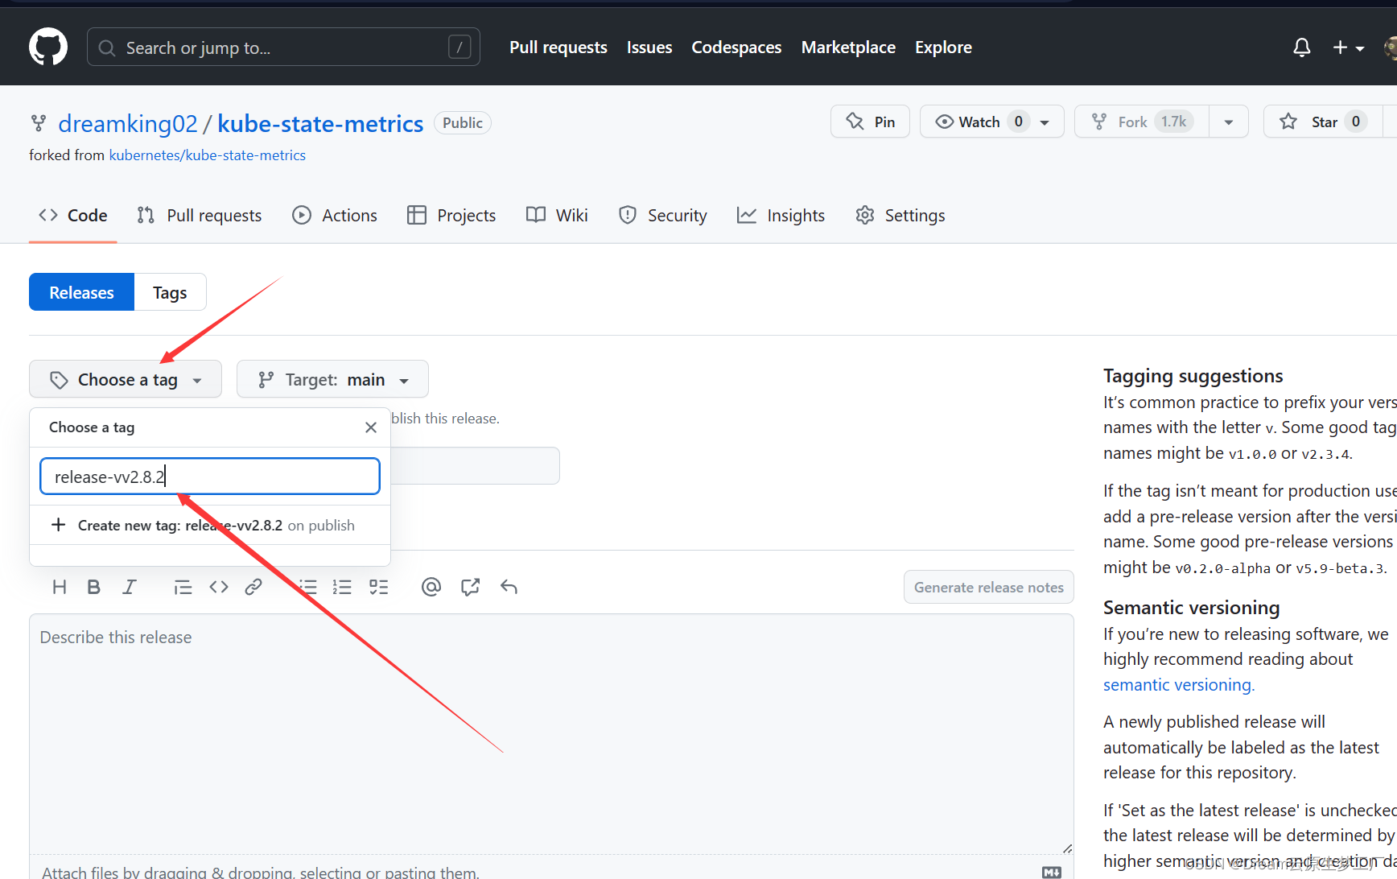Viewport: 1397px width, 879px height.
Task: Insert a link in the description
Action: [253, 587]
